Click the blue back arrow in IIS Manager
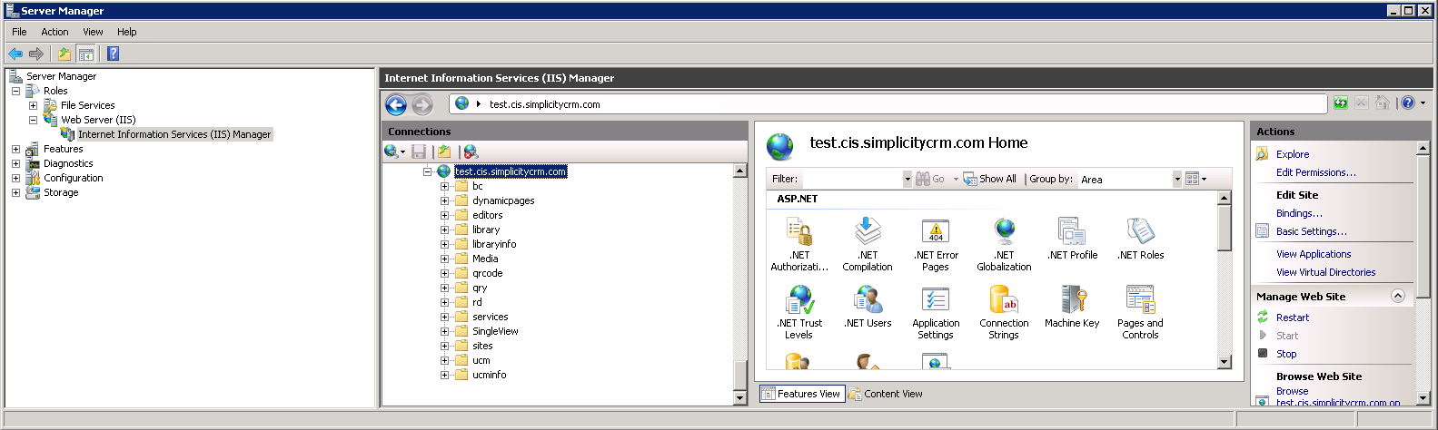Viewport: 1438px width, 430px height. (x=396, y=105)
